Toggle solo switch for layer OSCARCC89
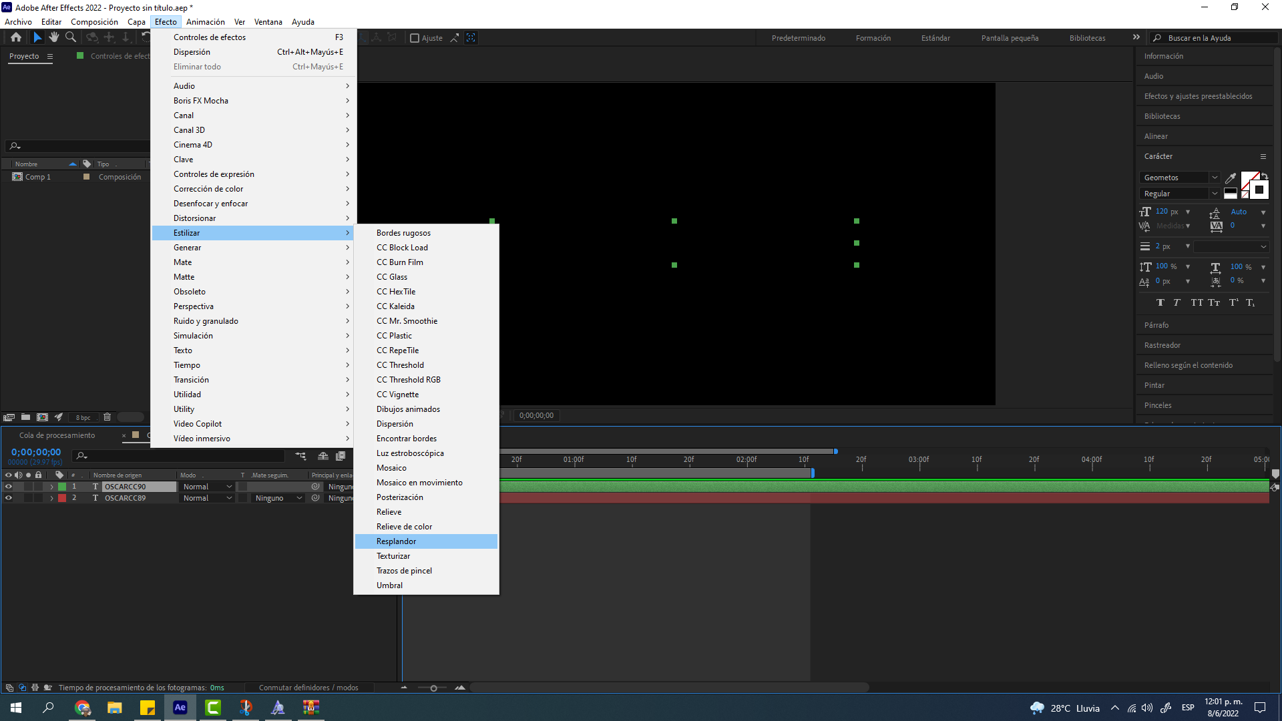1282x721 pixels. 29,498
